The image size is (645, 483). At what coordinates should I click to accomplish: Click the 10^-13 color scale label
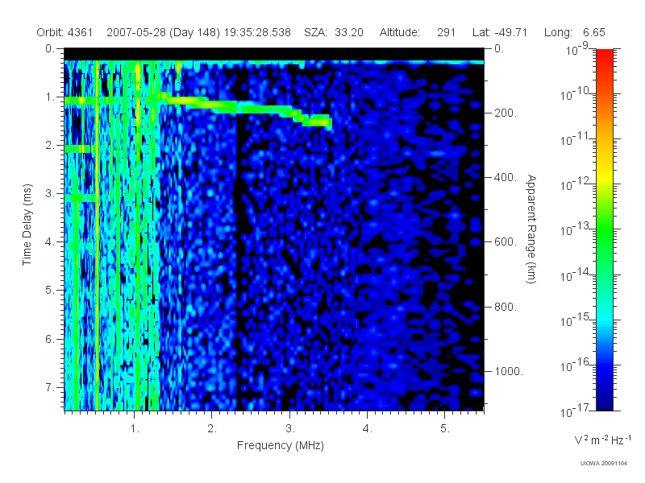point(574,229)
